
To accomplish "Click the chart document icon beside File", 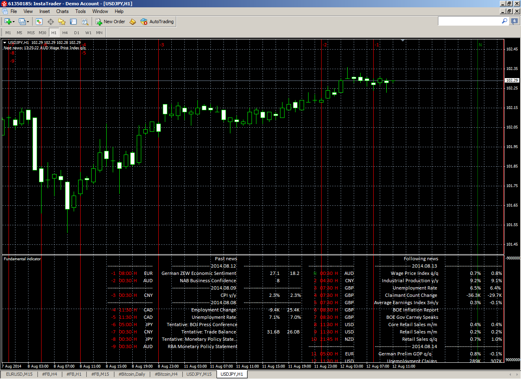I will pyautogui.click(x=4, y=11).
